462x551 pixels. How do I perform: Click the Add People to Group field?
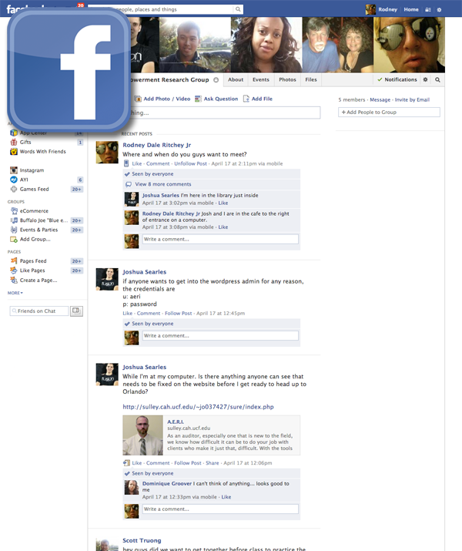point(389,112)
